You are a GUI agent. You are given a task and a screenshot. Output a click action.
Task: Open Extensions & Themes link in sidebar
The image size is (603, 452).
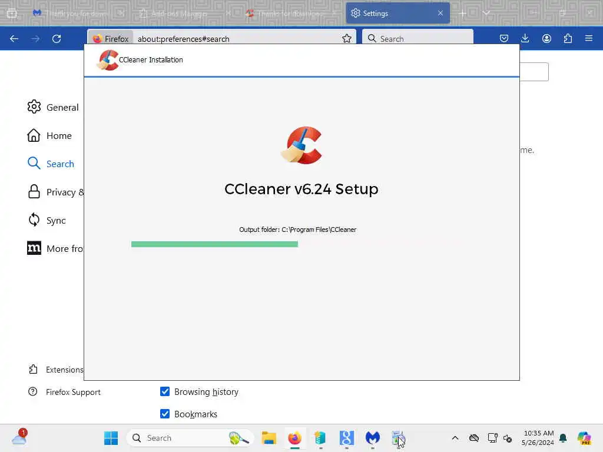tap(56, 370)
